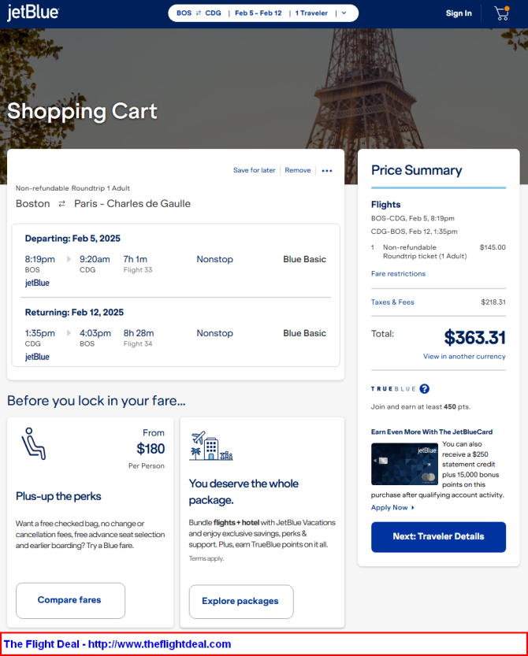The width and height of the screenshot is (528, 656).
Task: Click Sign In
Action: click(x=459, y=13)
